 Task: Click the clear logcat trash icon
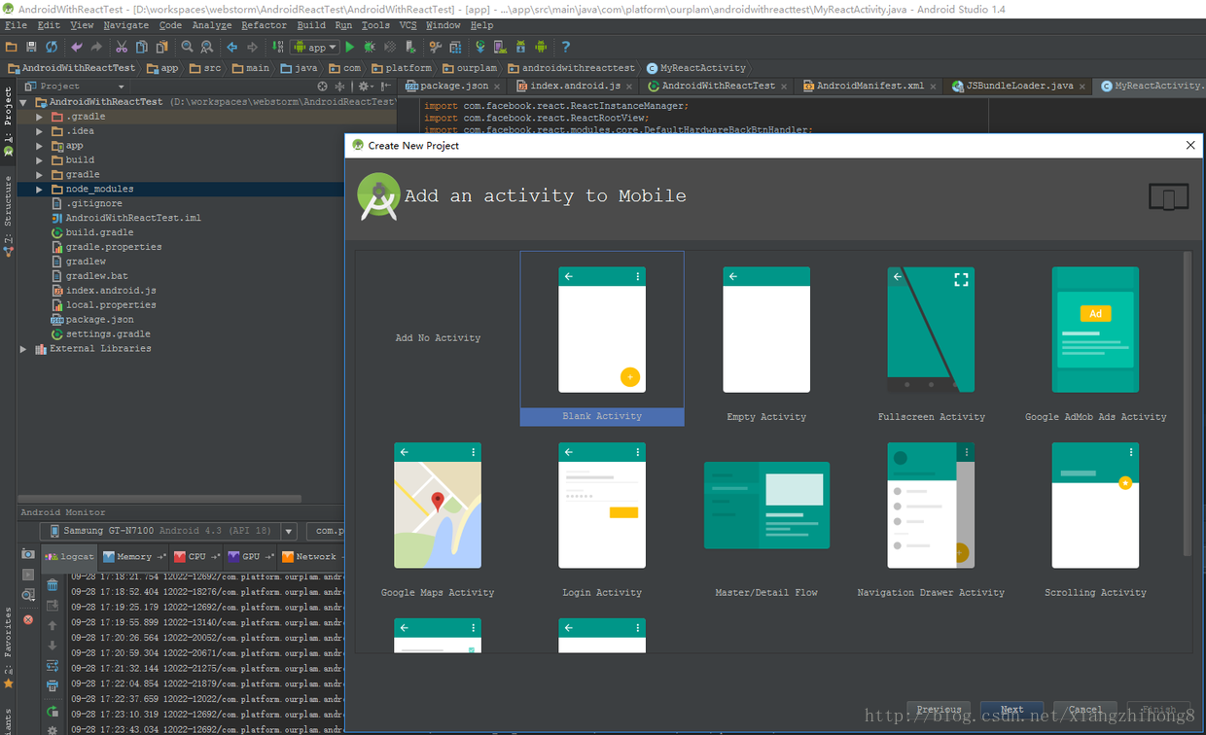pyautogui.click(x=53, y=584)
